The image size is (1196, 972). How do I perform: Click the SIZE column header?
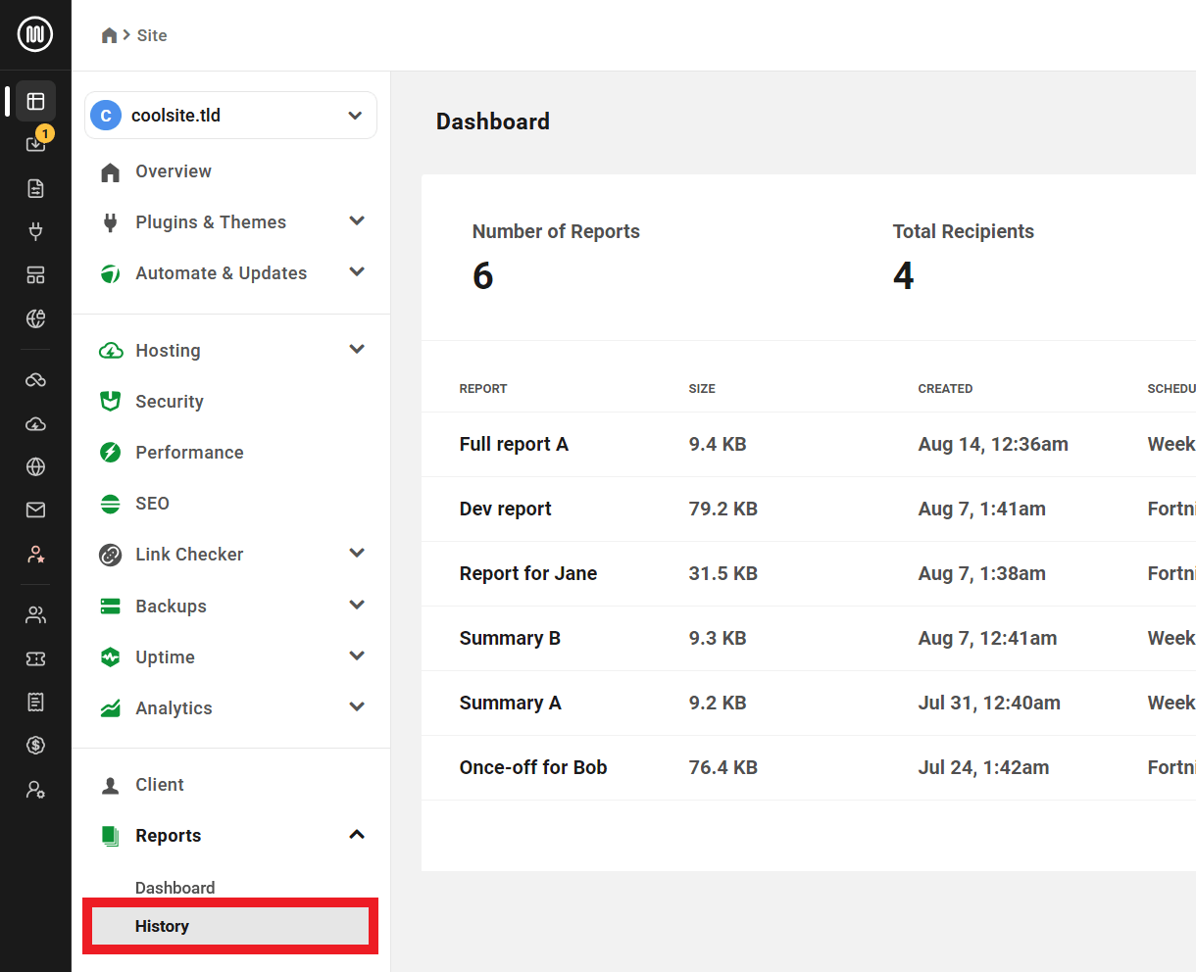[702, 389]
